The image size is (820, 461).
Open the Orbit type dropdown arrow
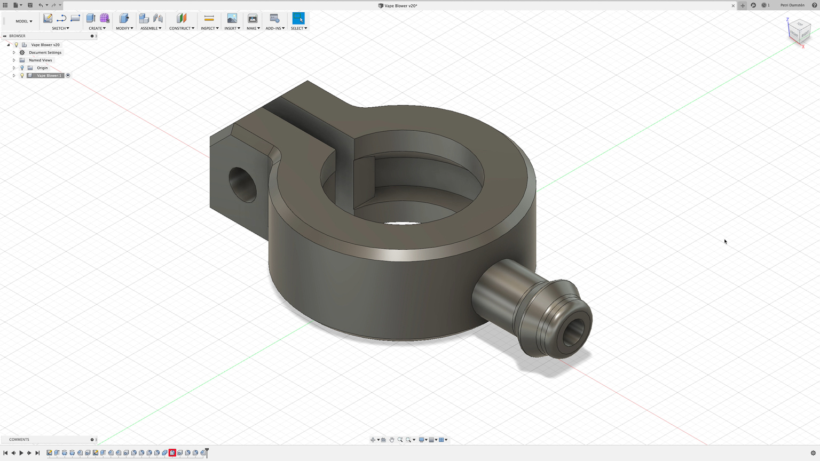point(379,440)
